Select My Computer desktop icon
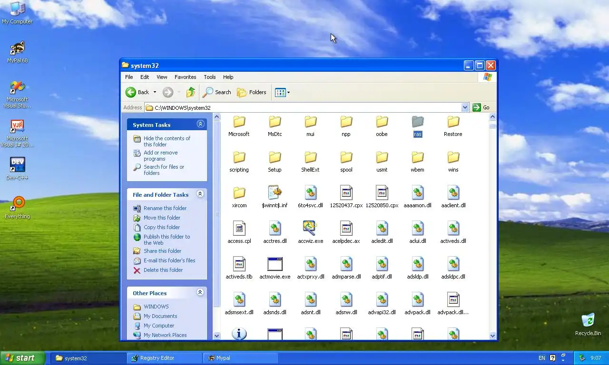The height and width of the screenshot is (365, 609). point(17,13)
